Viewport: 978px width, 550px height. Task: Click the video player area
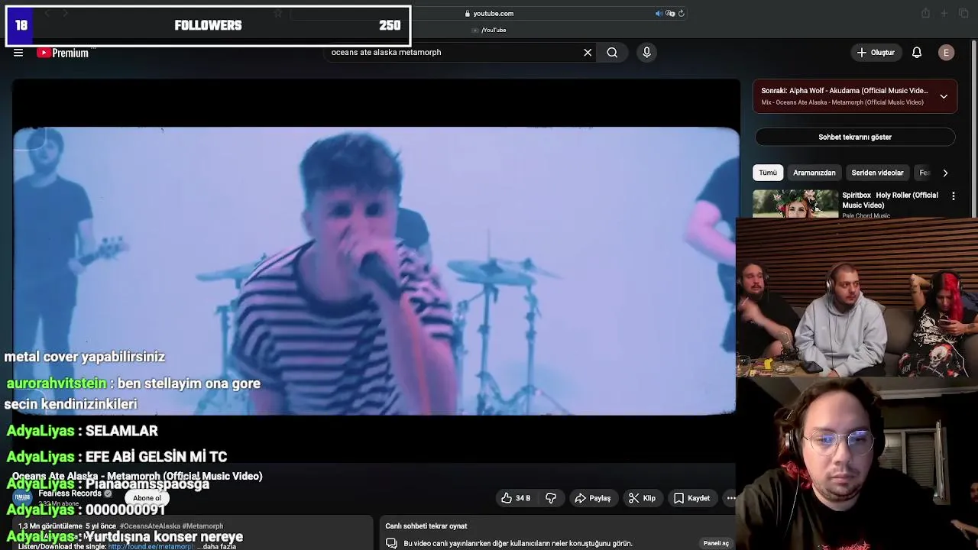[x=376, y=270]
